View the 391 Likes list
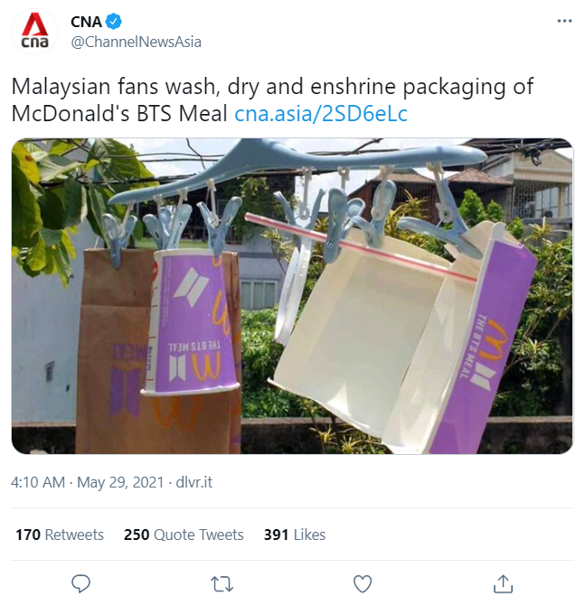Viewport: 586px width, 606px height. (x=294, y=535)
